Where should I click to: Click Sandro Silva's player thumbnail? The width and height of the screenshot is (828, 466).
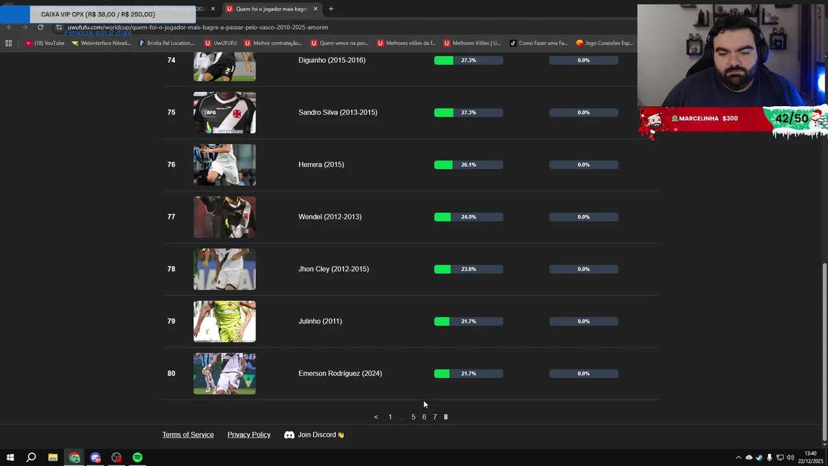tap(224, 113)
